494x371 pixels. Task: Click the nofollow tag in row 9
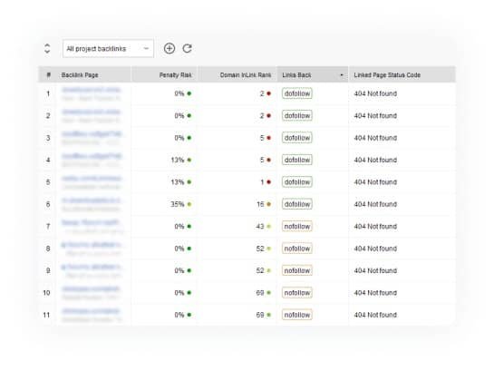point(297,270)
